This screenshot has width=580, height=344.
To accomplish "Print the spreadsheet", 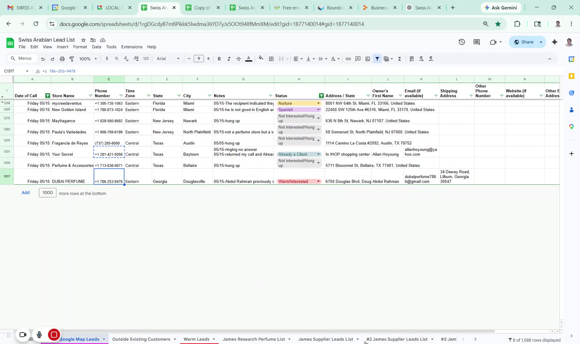I will tap(62, 59).
